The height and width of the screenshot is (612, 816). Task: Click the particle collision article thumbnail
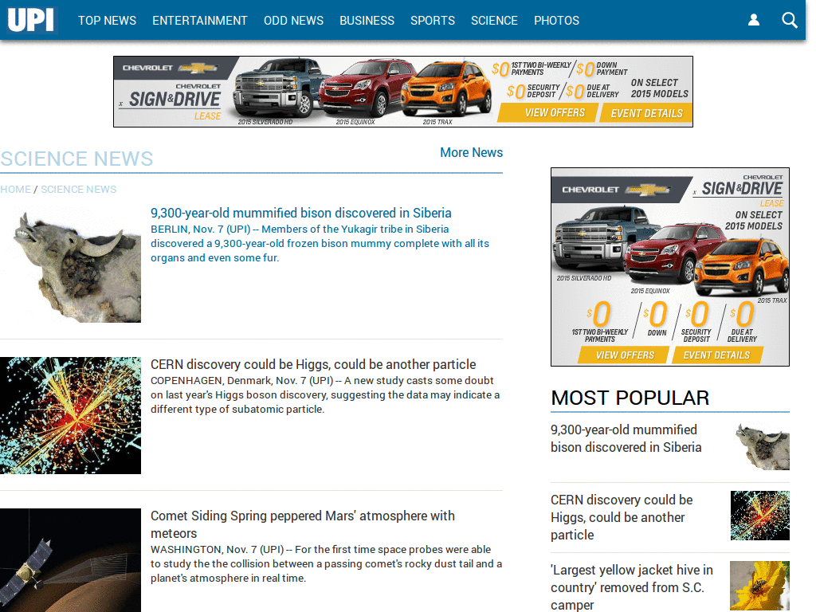pyautogui.click(x=70, y=415)
